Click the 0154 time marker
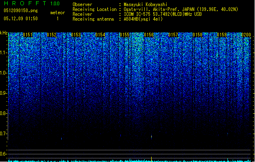 [x=100, y=35]
